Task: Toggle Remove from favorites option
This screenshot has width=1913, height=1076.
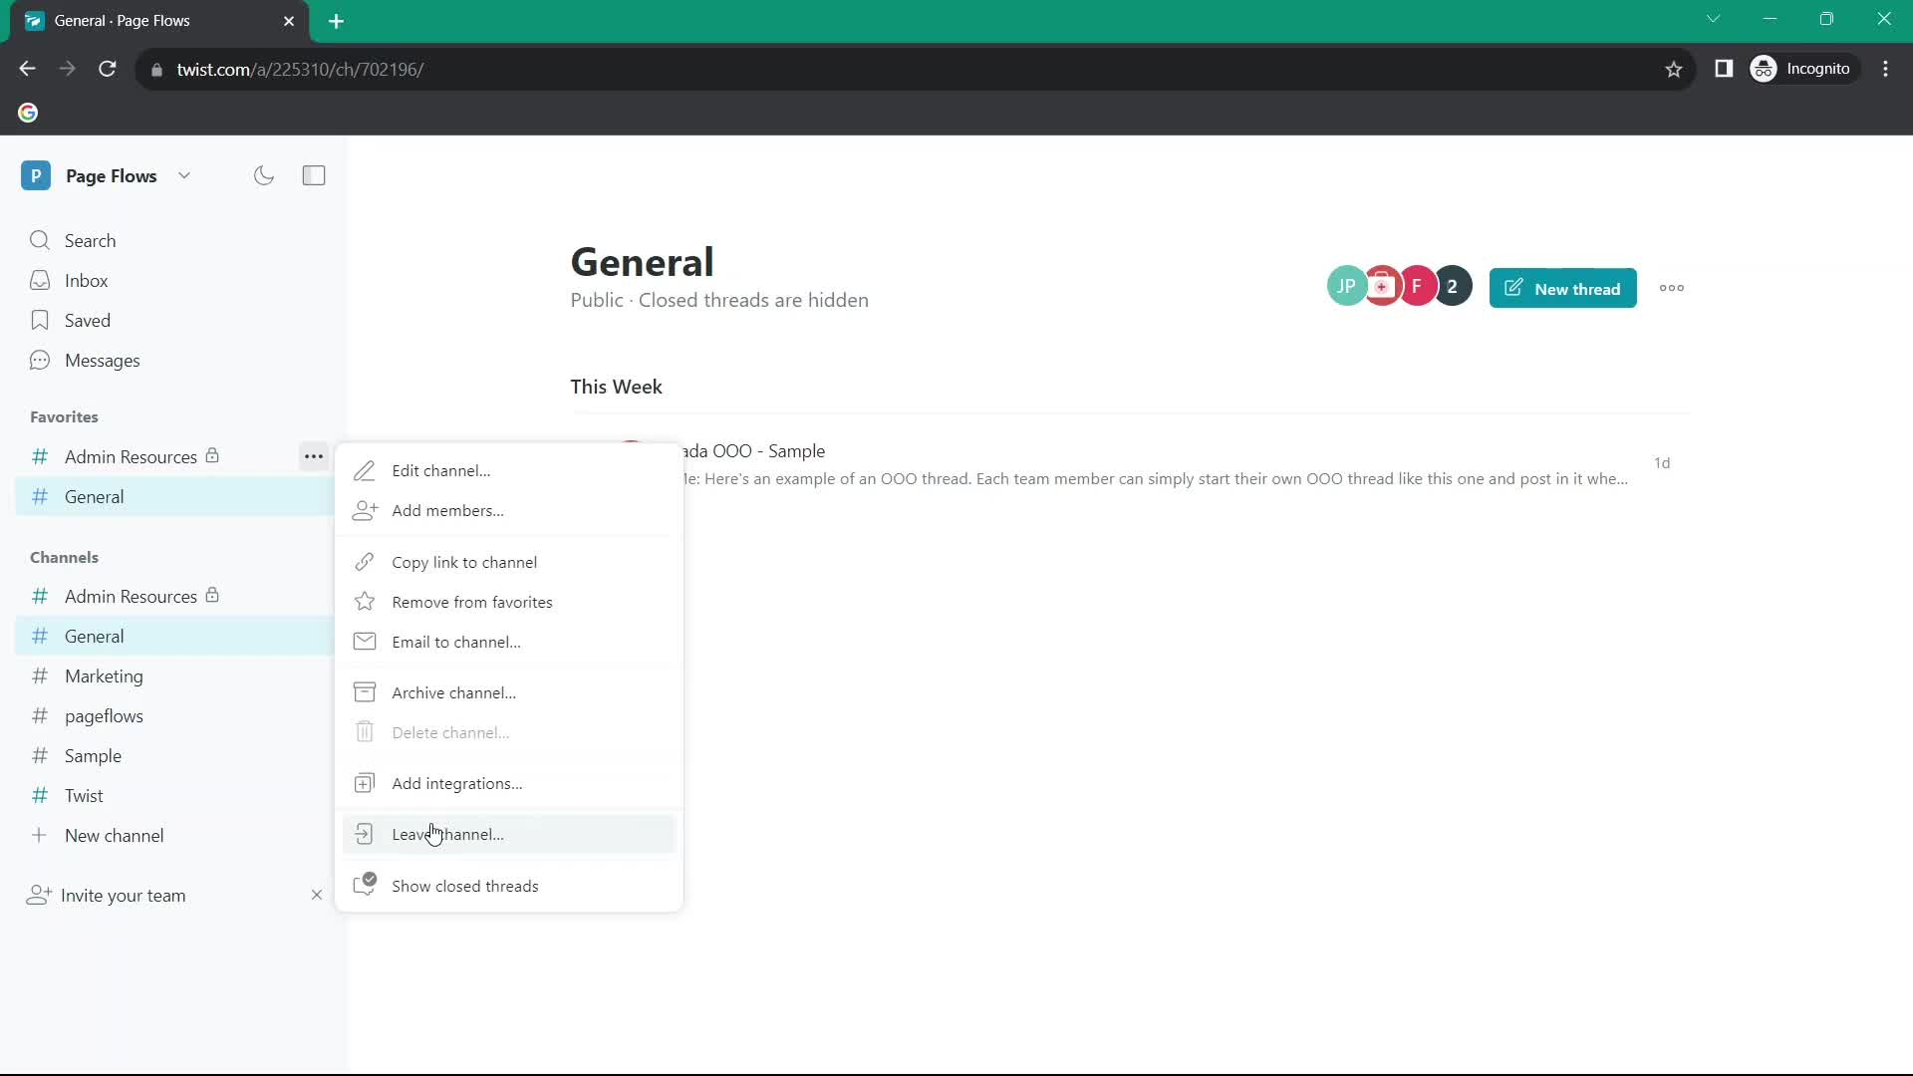Action: pyautogui.click(x=473, y=602)
